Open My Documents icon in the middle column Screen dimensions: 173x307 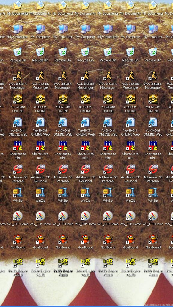click(86, 5)
